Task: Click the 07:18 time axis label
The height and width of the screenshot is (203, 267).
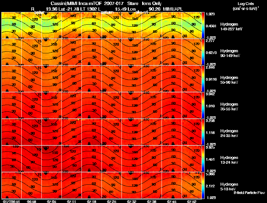Action: tap(91, 201)
